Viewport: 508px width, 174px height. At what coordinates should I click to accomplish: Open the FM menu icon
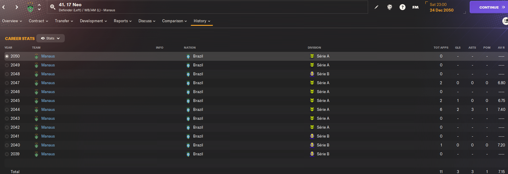coord(415,7)
